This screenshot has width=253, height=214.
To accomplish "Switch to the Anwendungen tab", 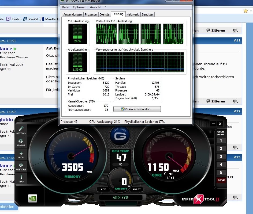I will (x=73, y=14).
